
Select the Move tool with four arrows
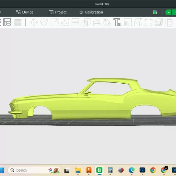[34, 22]
